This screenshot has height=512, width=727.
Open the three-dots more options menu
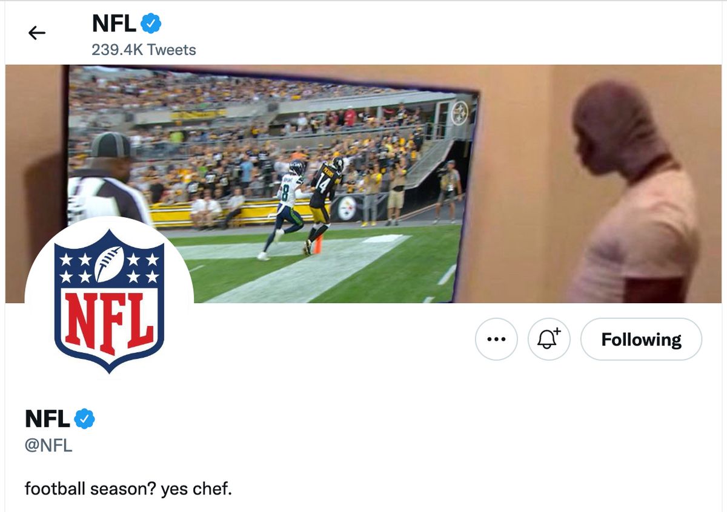(496, 340)
